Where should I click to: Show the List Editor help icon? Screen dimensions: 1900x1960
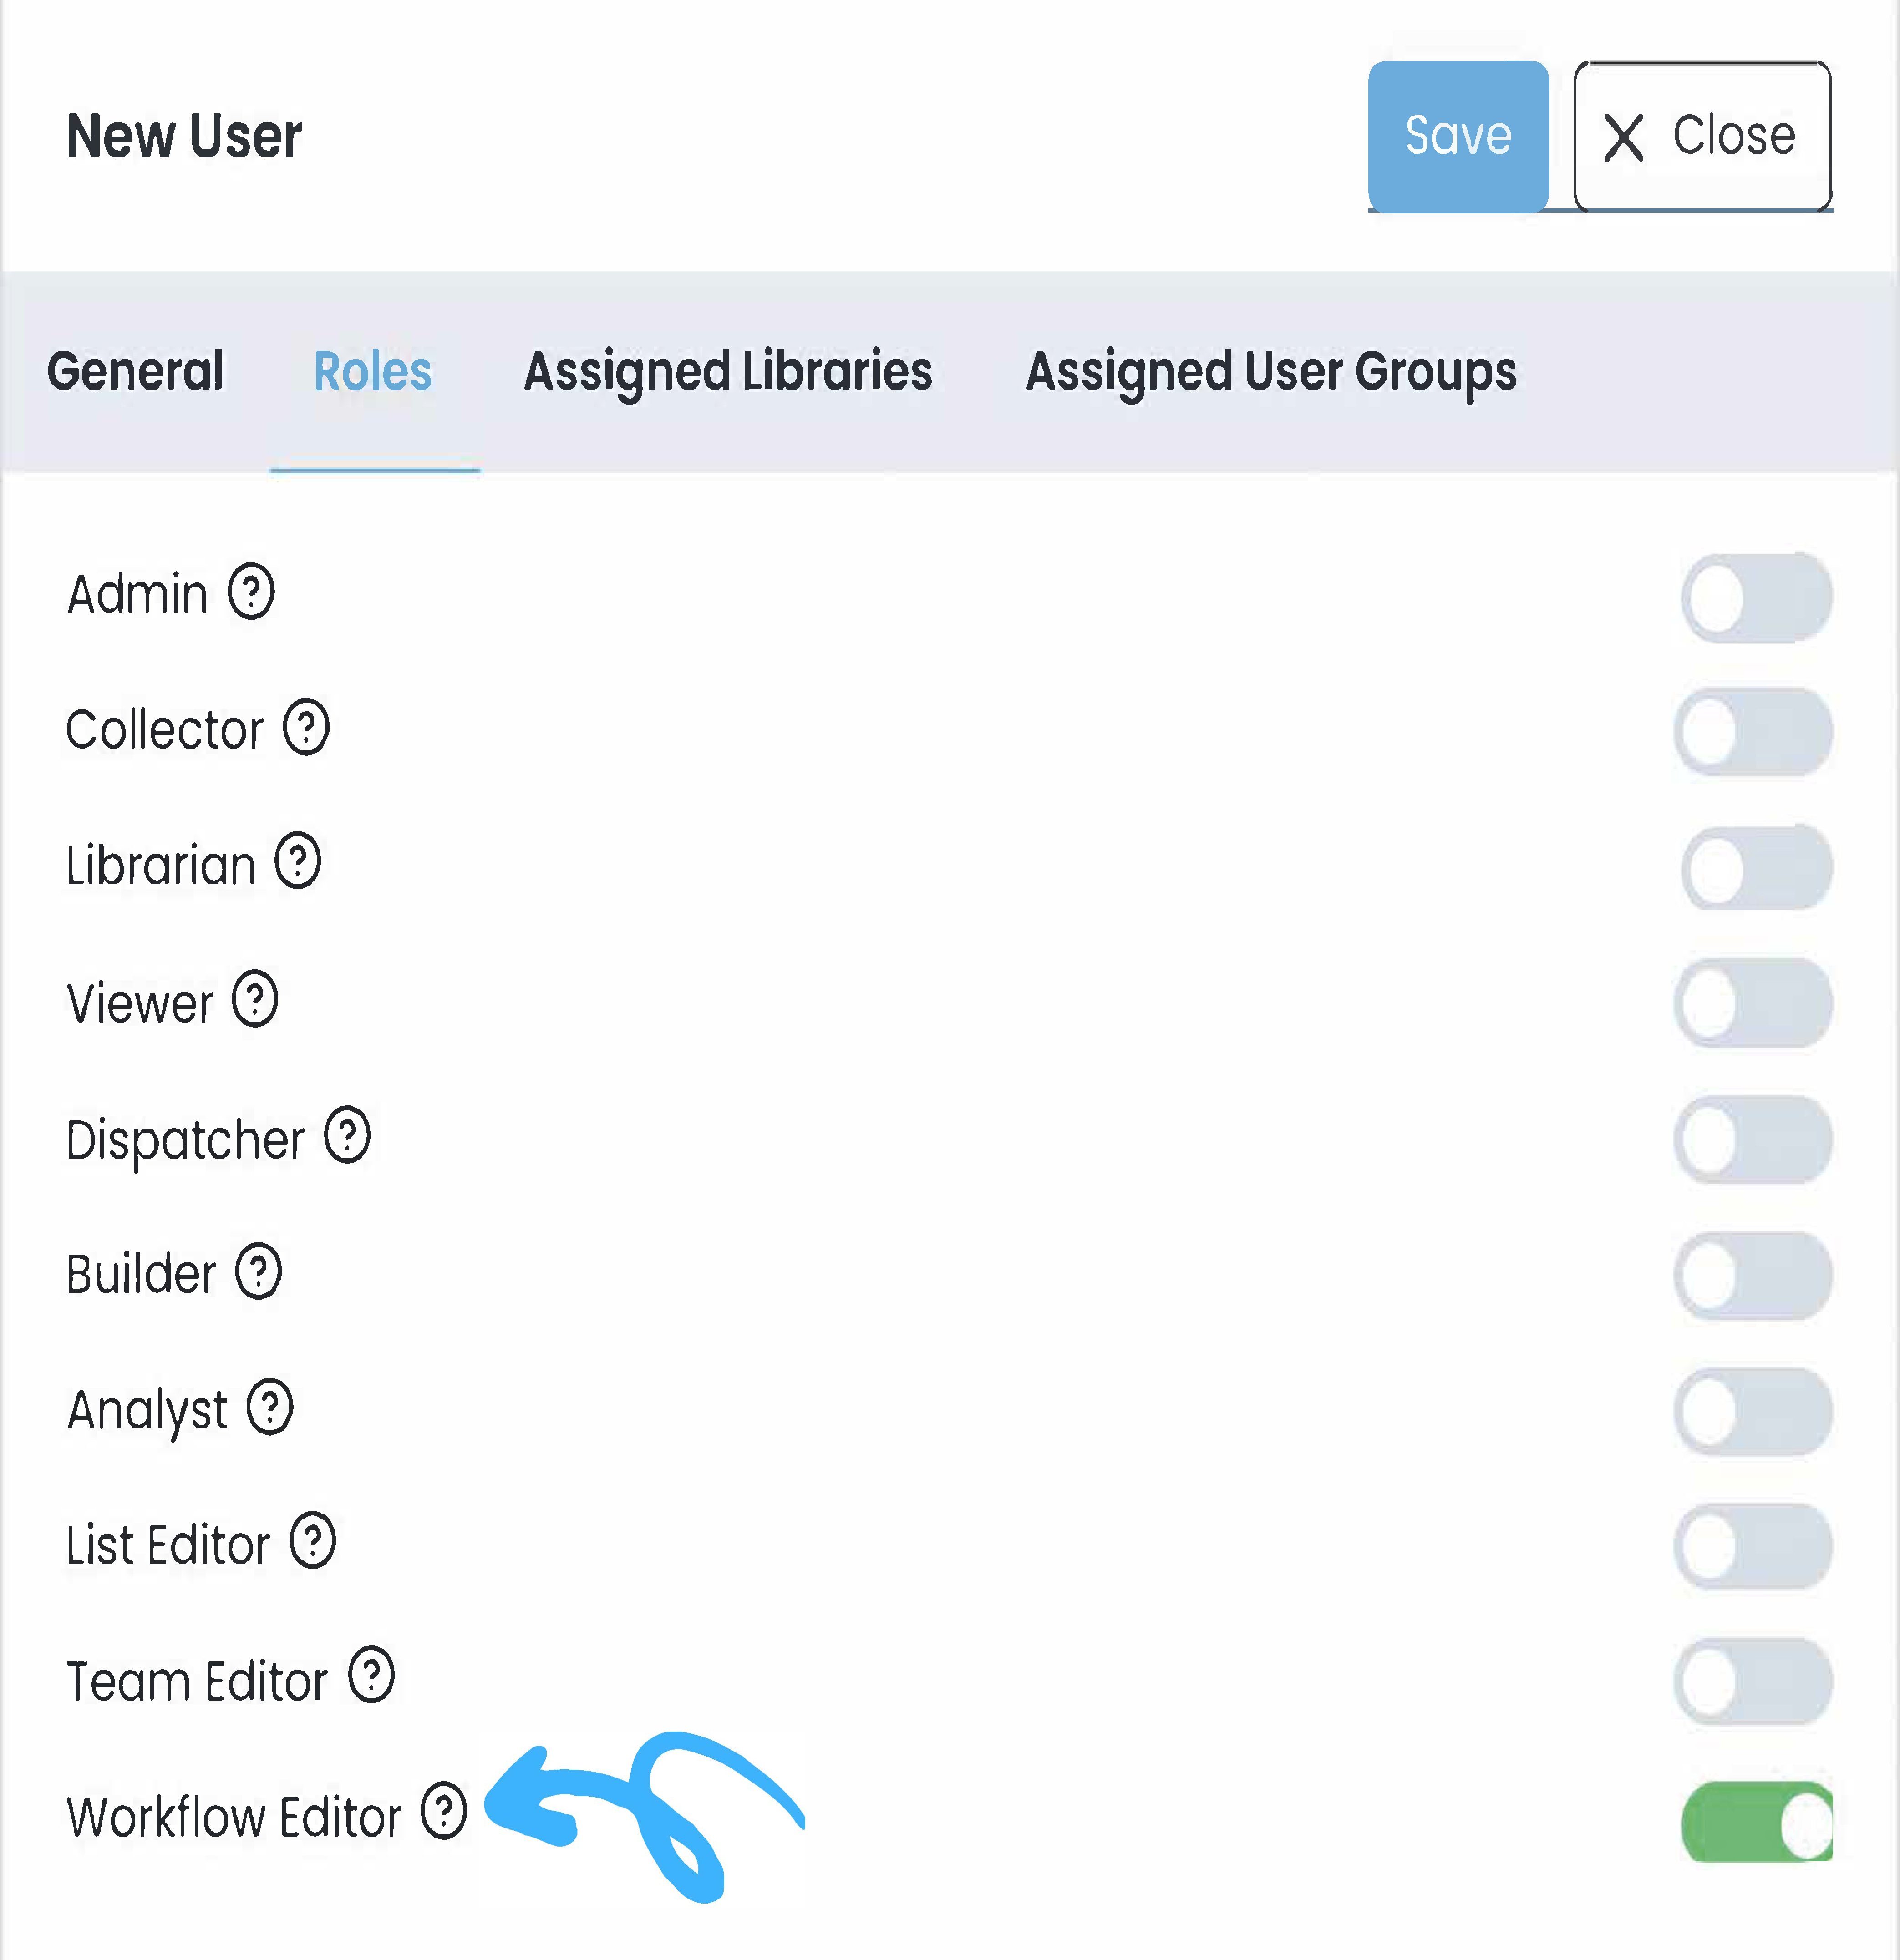point(313,1541)
